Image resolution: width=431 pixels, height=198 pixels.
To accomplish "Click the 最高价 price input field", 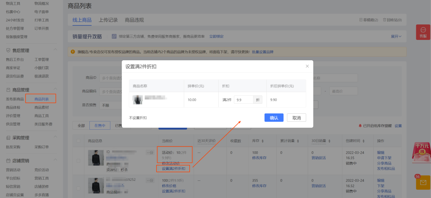I will pos(344,91).
